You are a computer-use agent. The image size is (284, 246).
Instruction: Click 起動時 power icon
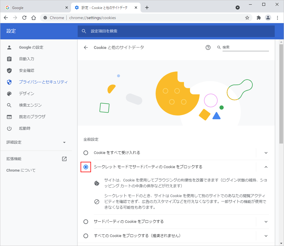point(9,128)
